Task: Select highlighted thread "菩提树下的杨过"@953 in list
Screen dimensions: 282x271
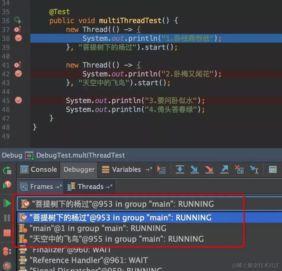Action: click(150, 217)
